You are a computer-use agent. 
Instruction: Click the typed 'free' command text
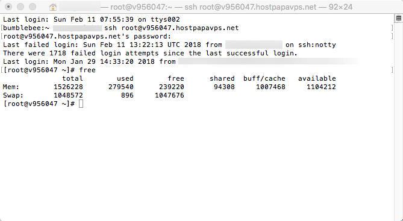coord(87,70)
